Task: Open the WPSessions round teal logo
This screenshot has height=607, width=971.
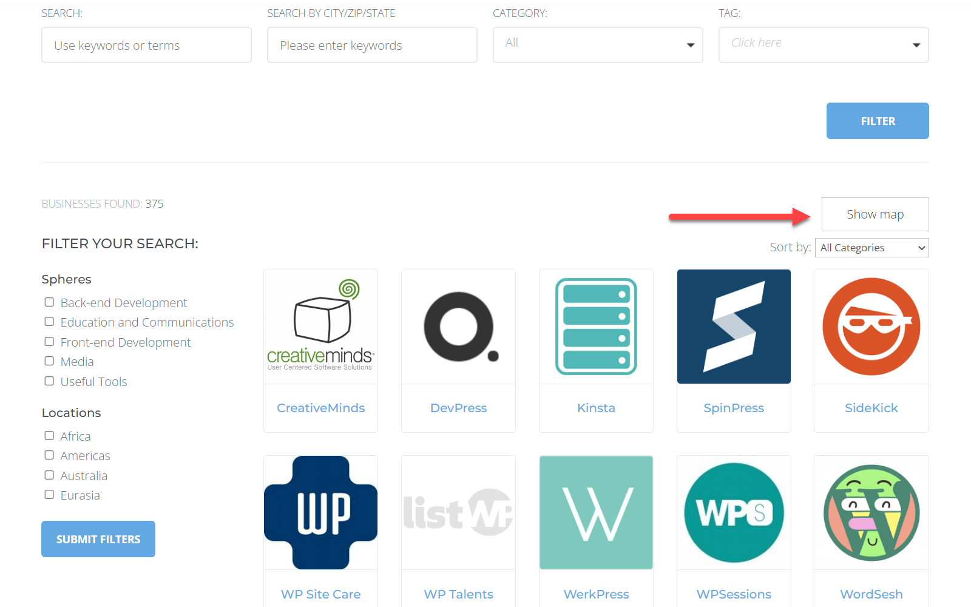Action: [x=734, y=513]
